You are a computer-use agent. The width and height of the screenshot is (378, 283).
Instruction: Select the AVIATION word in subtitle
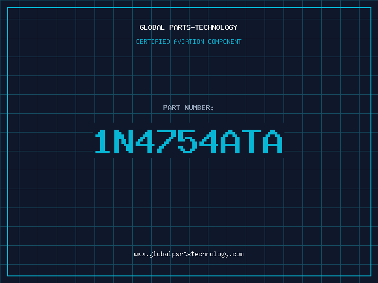(189, 42)
